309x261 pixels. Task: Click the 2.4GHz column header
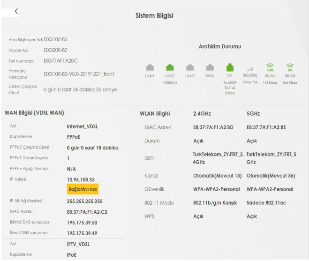(204, 113)
